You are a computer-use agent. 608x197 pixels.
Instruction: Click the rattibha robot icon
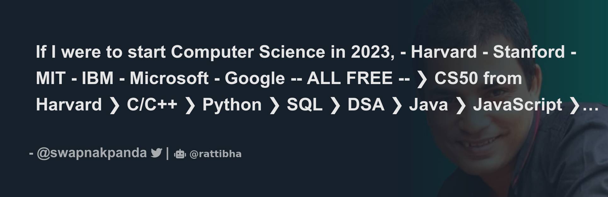click(x=180, y=154)
